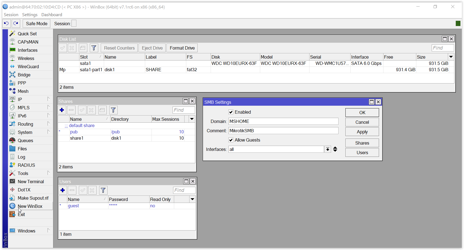Click Make Supout.rif in sidebar
464x250 pixels.
31,198
